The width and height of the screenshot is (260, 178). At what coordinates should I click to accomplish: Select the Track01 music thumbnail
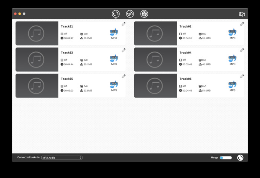pos(37,33)
